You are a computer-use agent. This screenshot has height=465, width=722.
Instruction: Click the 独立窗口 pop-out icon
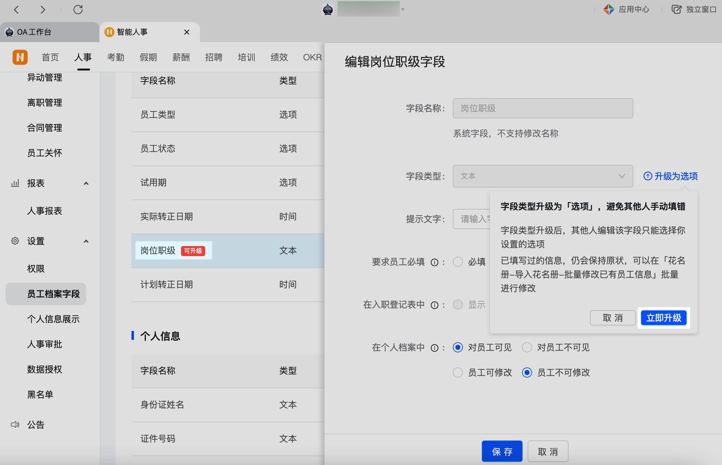coord(676,9)
